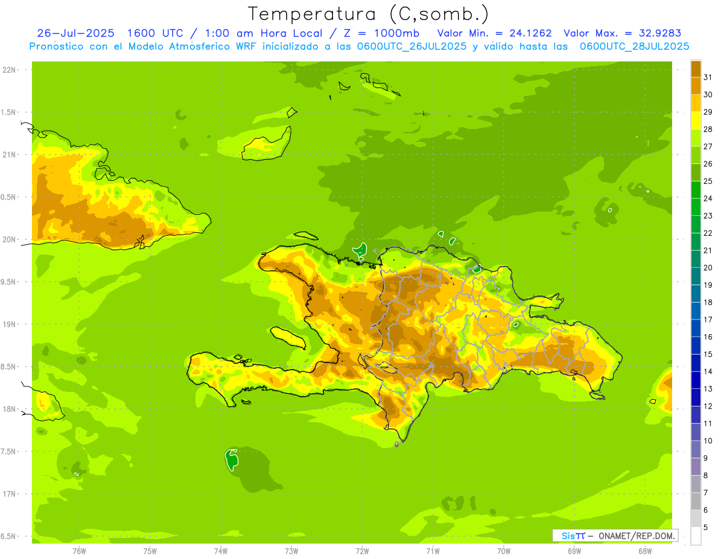Click the "Valor Min. = 24.1262" value
The height and width of the screenshot is (559, 724).
coord(495,33)
